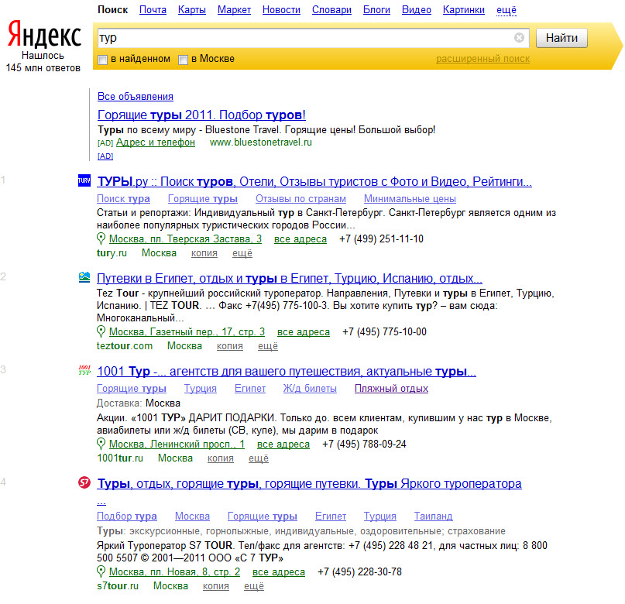The image size is (625, 604).
Task: Click 'Нашлось 145 млн ответов' result count
Action: point(43,62)
